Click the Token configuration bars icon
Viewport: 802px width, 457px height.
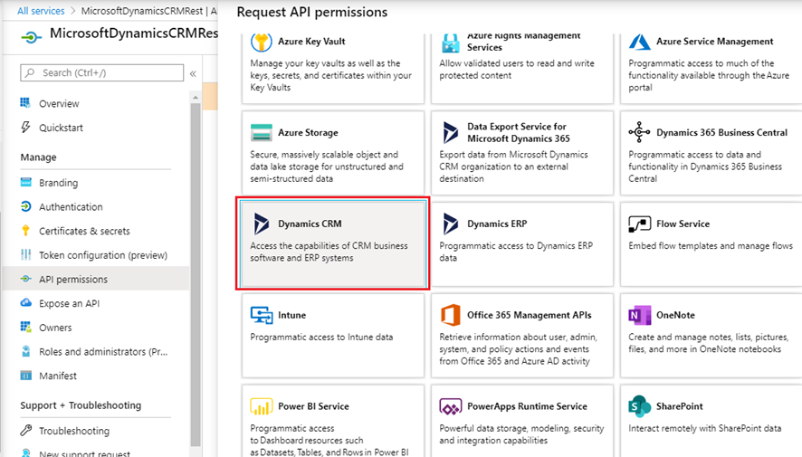click(x=25, y=254)
